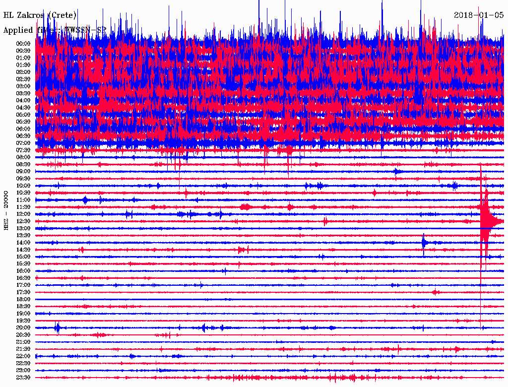Select the 19:00 time label
This screenshot has width=508, height=387.
tap(23, 314)
